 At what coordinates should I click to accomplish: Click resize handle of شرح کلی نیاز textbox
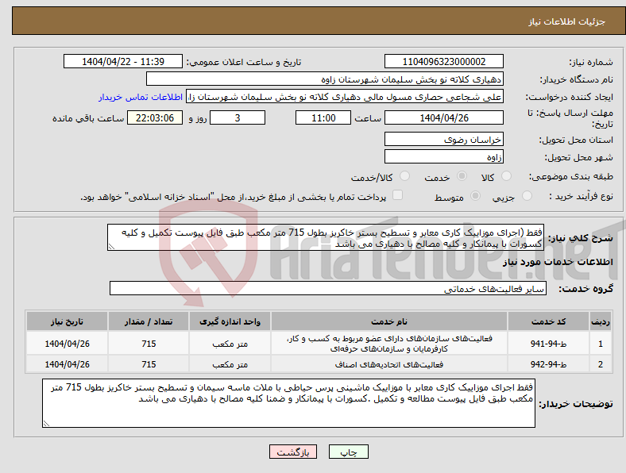pos(111,247)
